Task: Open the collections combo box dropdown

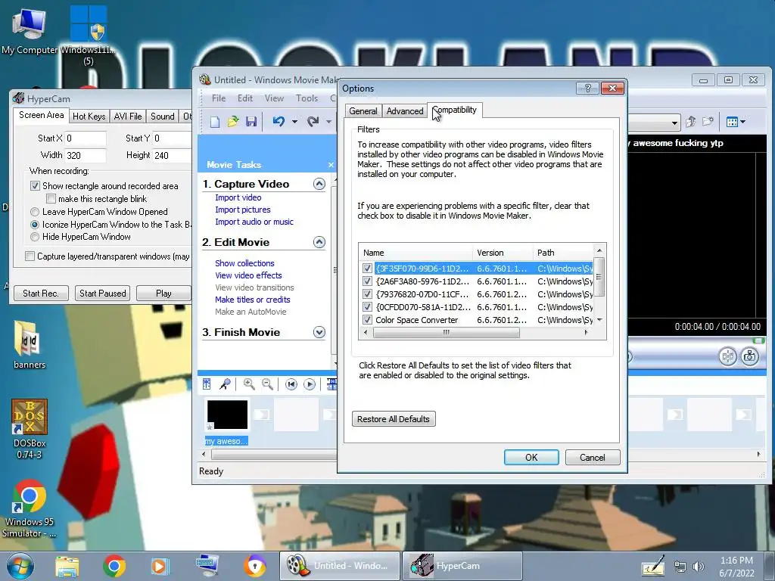Action: pos(674,122)
